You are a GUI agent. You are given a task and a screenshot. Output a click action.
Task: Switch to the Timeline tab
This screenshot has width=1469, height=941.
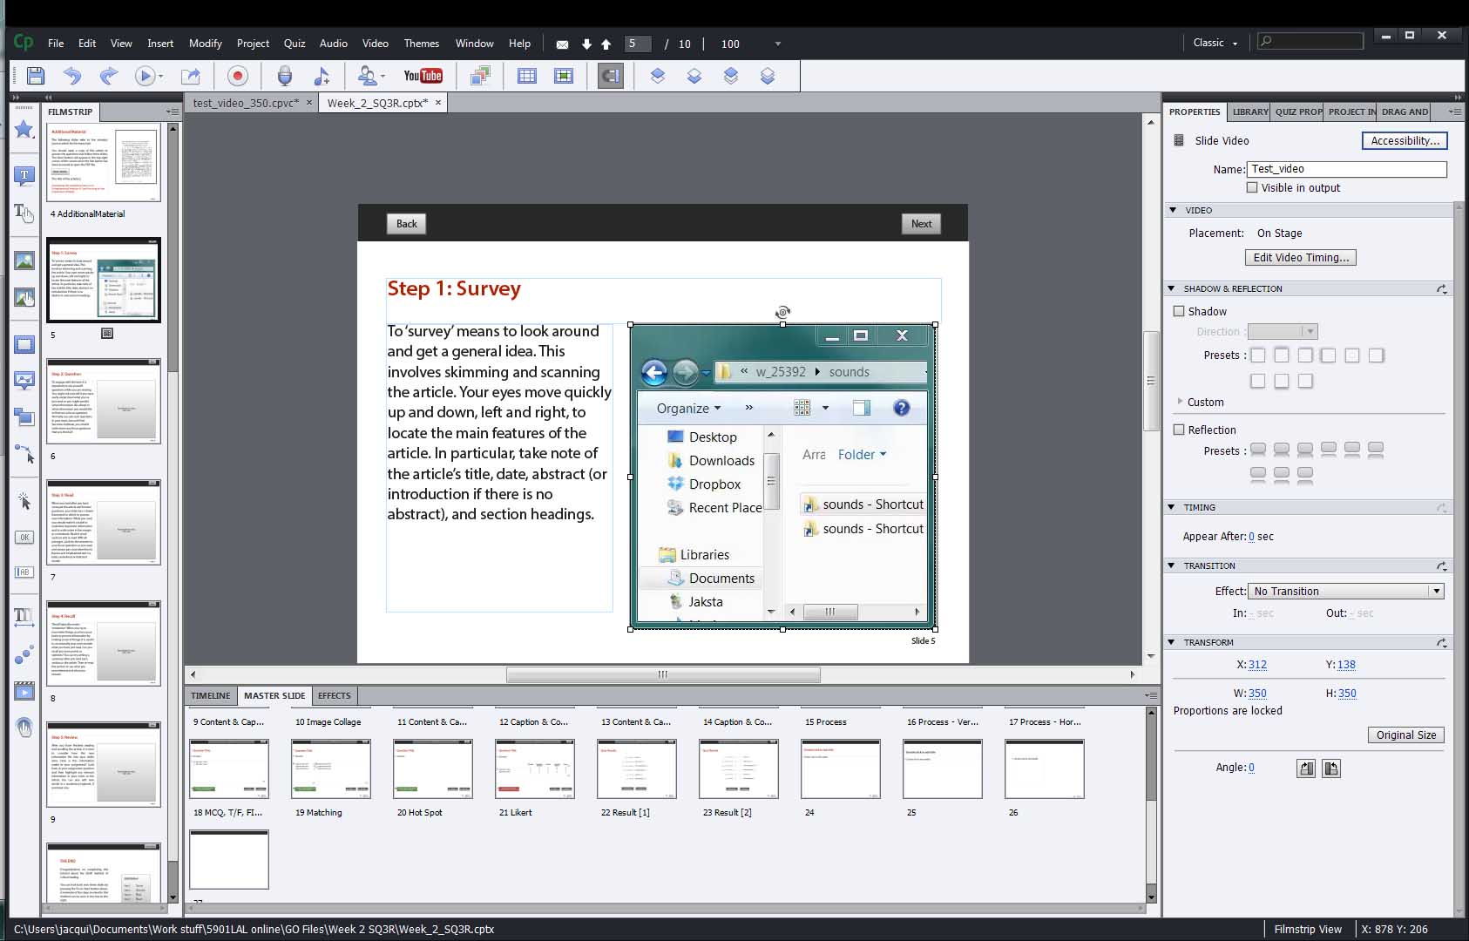pyautogui.click(x=211, y=695)
